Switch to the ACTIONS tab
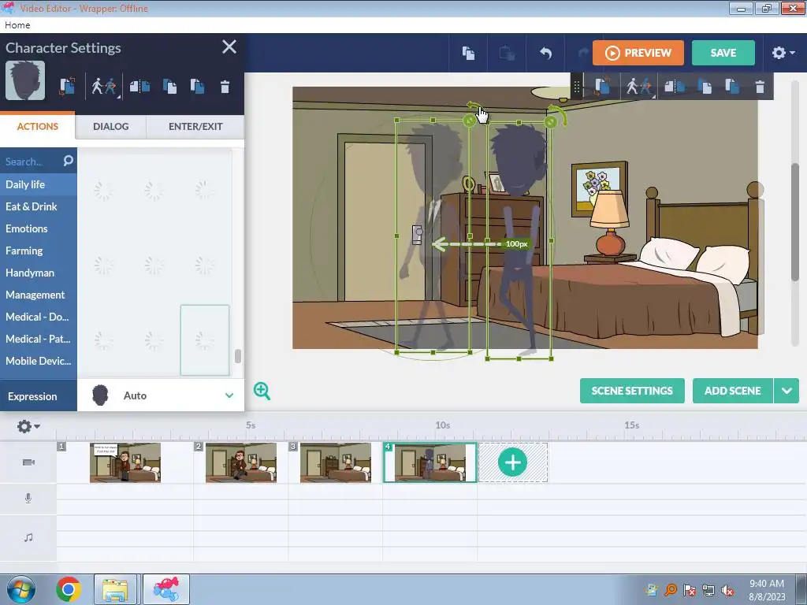Viewport: 807px width, 605px height. pos(38,127)
